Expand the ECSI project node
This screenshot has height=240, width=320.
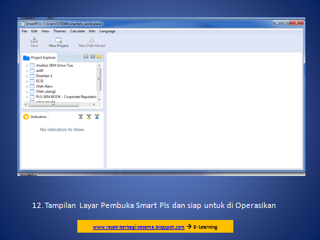27,81
